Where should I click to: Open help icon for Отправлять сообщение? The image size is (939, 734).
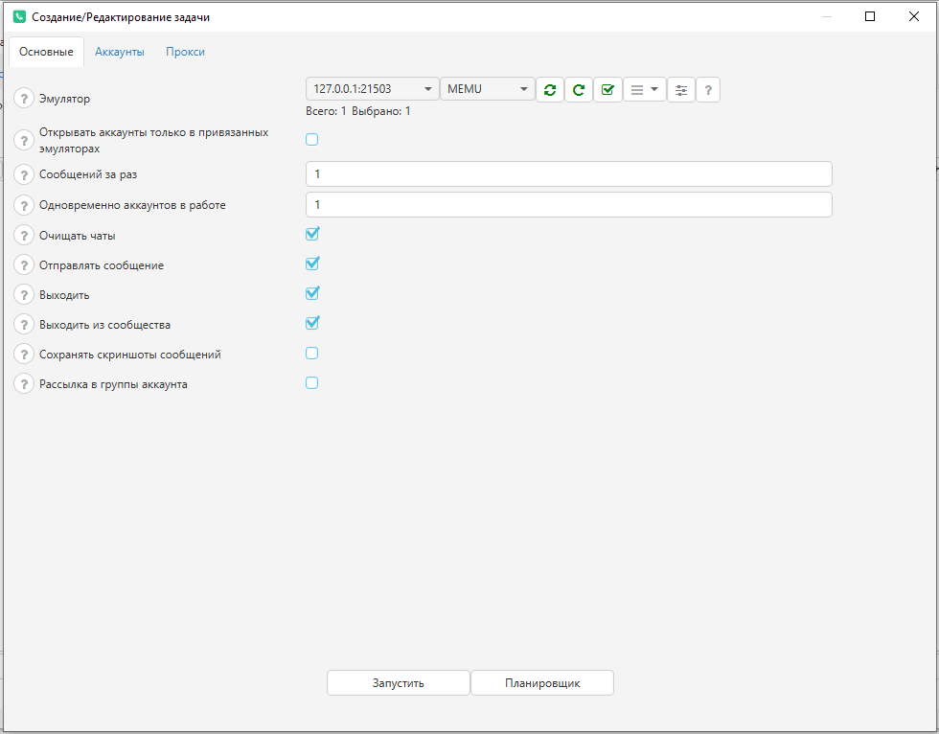[x=24, y=265]
